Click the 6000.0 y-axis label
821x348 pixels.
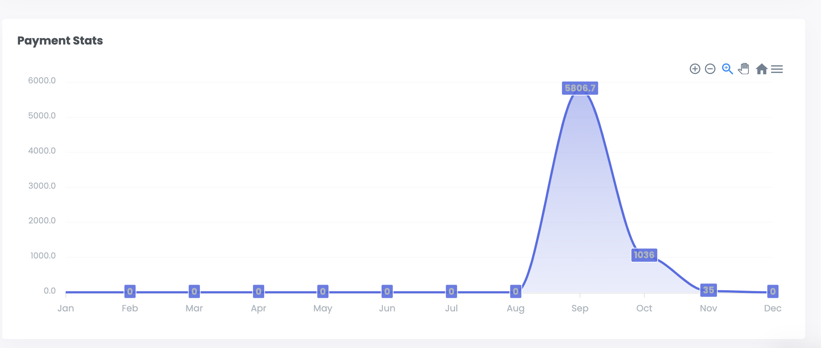coord(42,81)
